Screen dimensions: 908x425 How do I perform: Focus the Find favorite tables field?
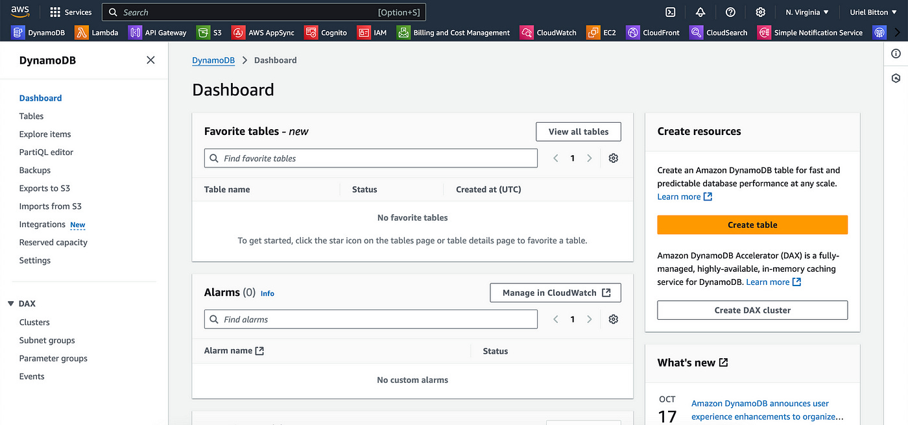371,158
